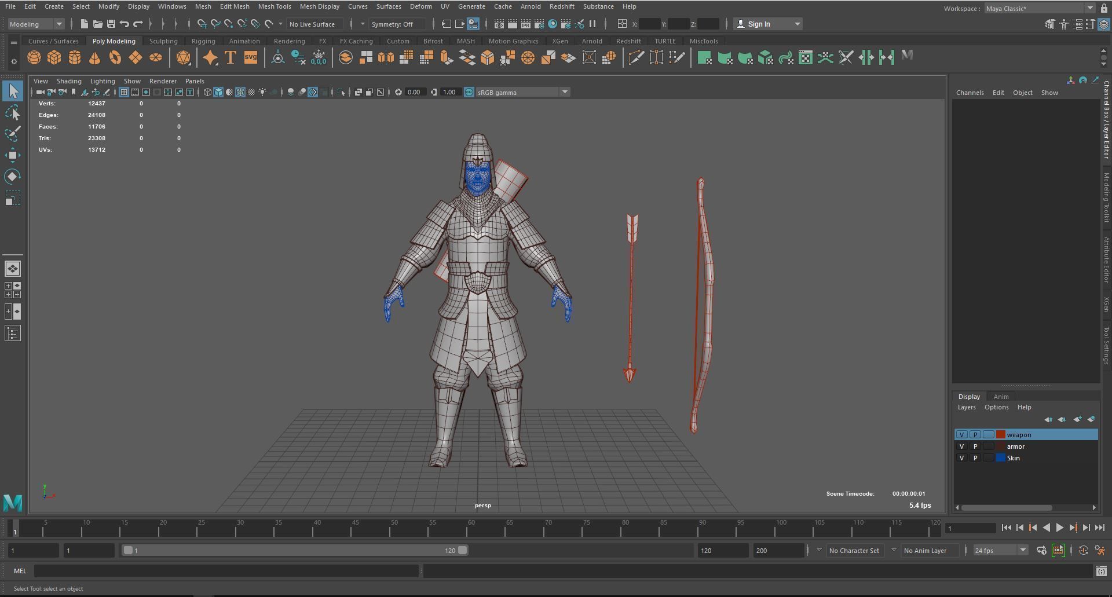This screenshot has height=597, width=1112.
Task: Toggle visibility V of the armor layer
Action: [962, 446]
